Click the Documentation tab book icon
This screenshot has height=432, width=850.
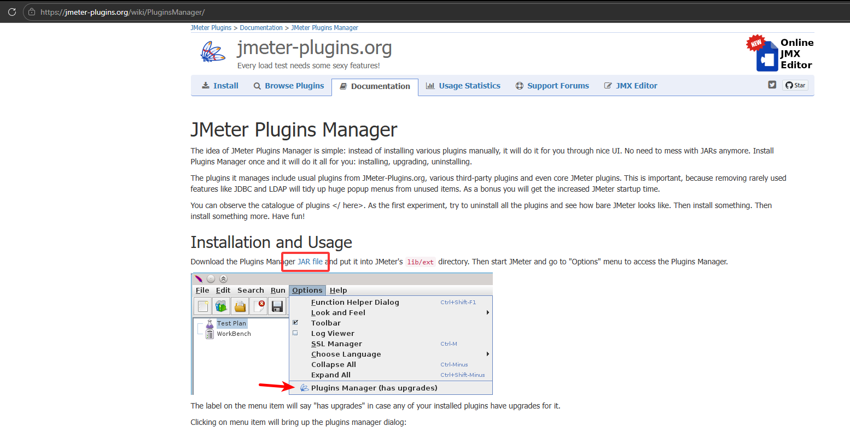click(x=343, y=86)
